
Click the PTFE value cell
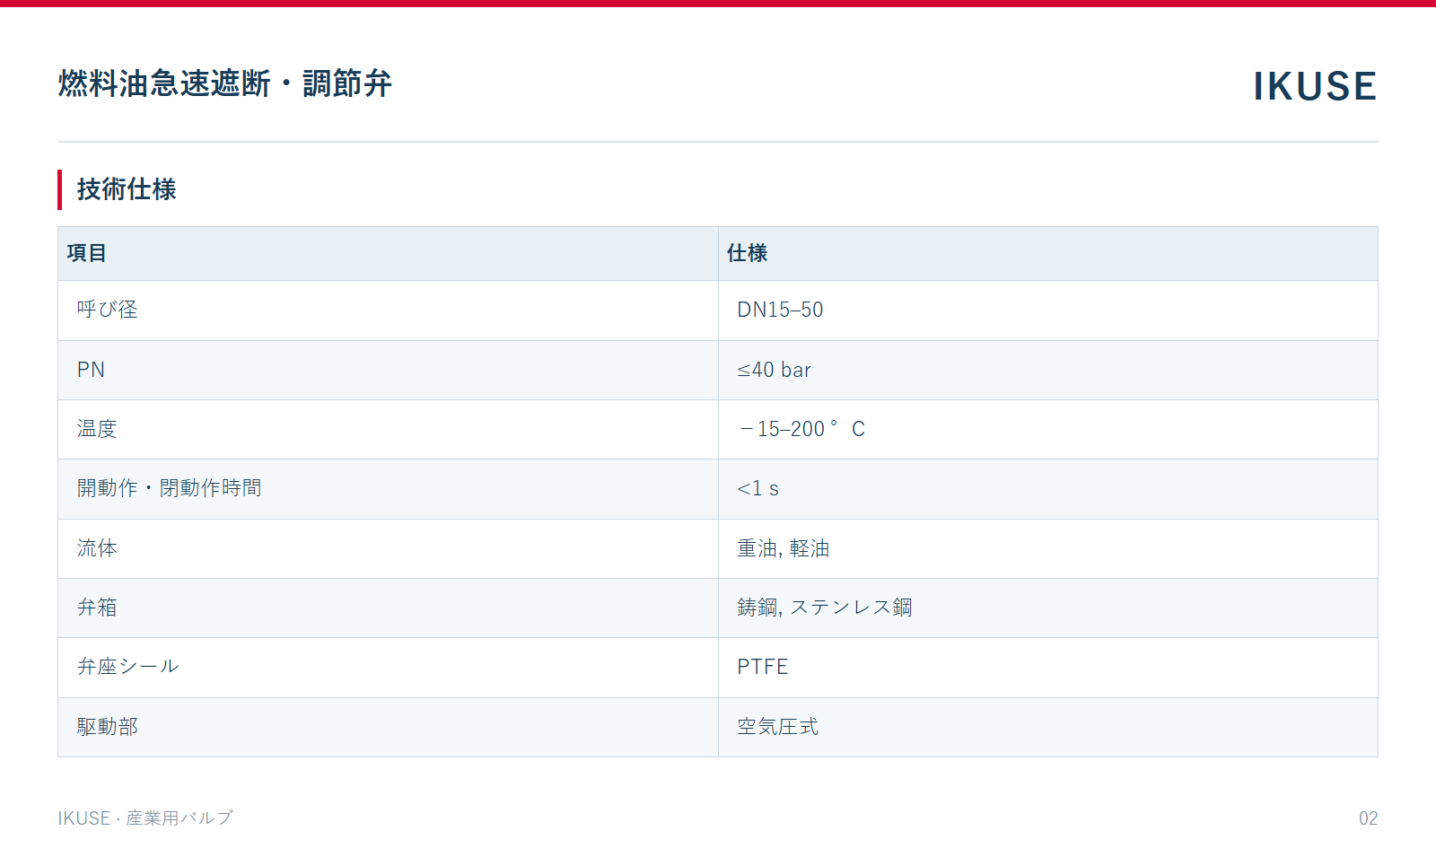point(1048,668)
